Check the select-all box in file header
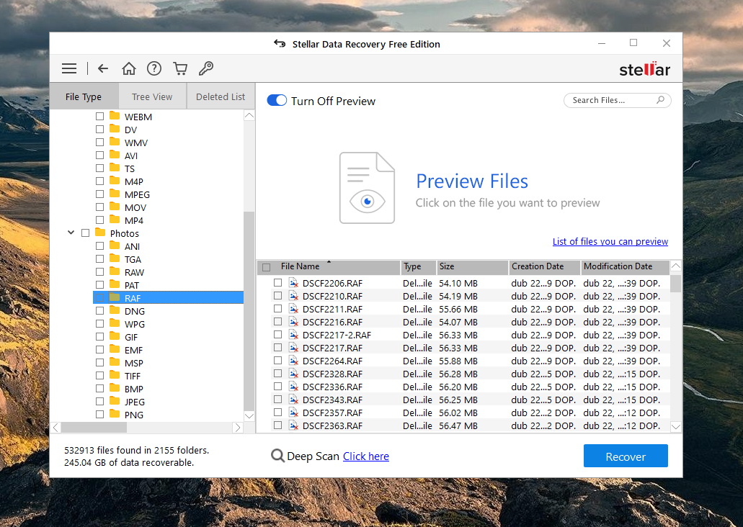Image resolution: width=743 pixels, height=527 pixels. (x=266, y=267)
